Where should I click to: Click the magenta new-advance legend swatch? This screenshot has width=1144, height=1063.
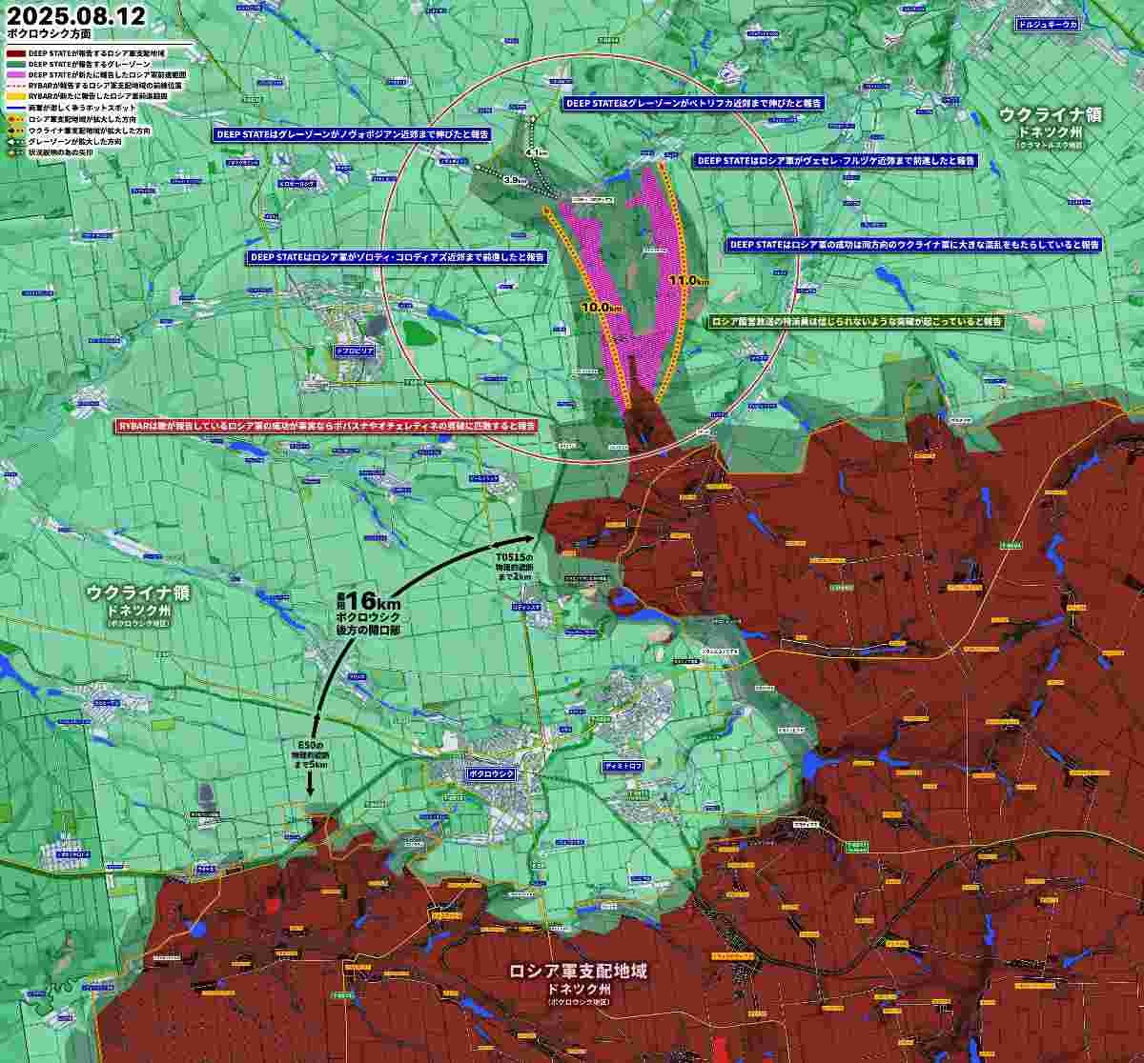[16, 74]
